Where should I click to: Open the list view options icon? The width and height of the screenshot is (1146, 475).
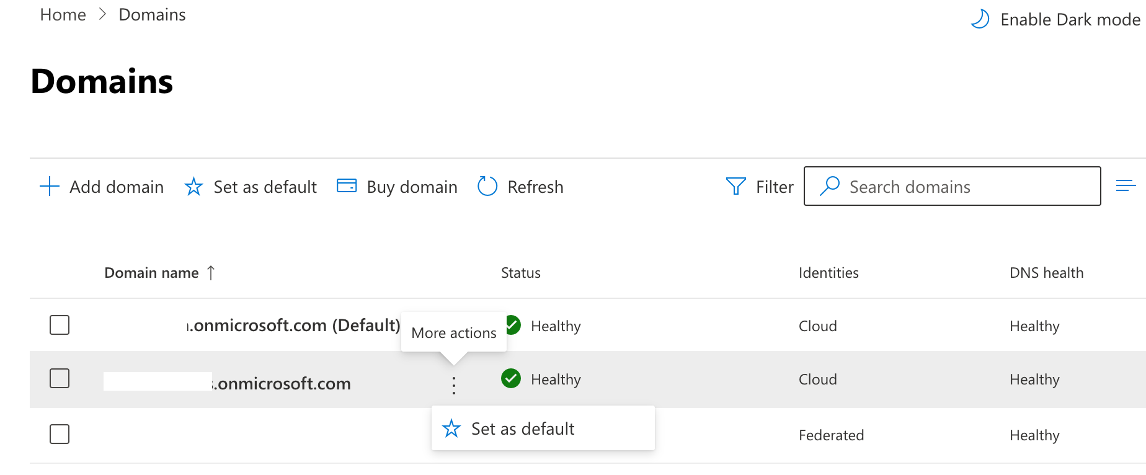1126,186
